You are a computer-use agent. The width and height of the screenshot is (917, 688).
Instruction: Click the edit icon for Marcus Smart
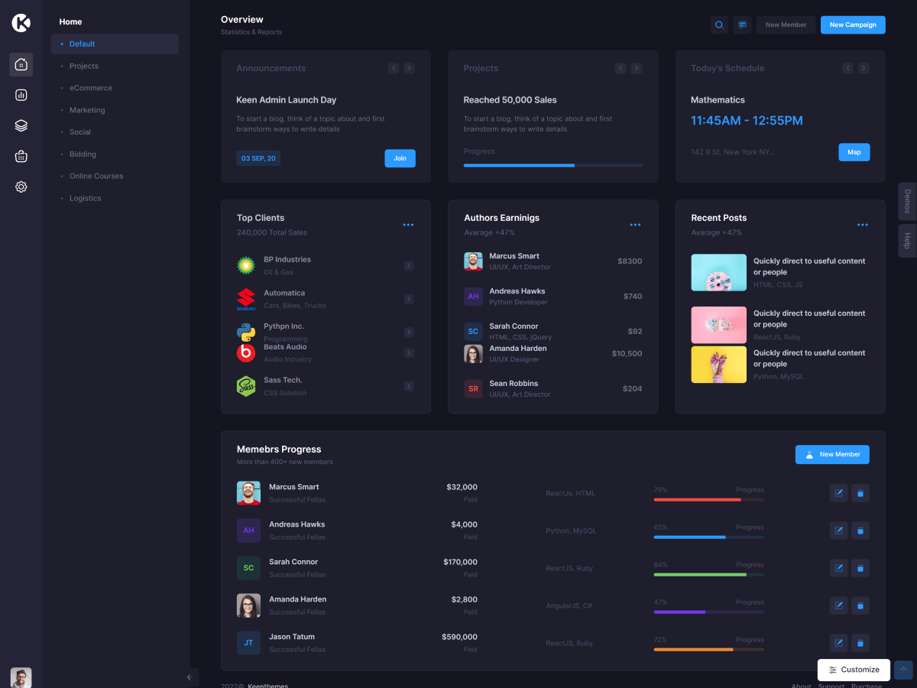tap(838, 493)
